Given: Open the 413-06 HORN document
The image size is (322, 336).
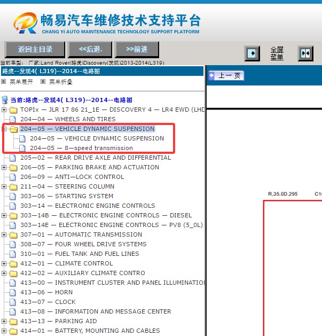Looking at the screenshot, I should tap(46, 292).
